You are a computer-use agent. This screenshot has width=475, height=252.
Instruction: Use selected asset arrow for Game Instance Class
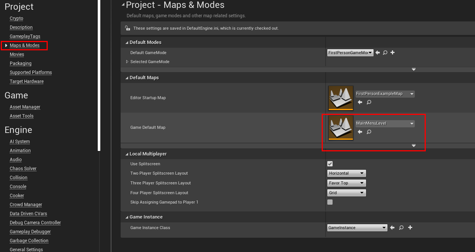pyautogui.click(x=392, y=228)
